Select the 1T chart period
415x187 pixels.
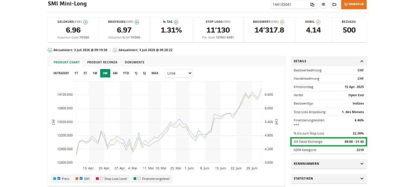coord(76,73)
